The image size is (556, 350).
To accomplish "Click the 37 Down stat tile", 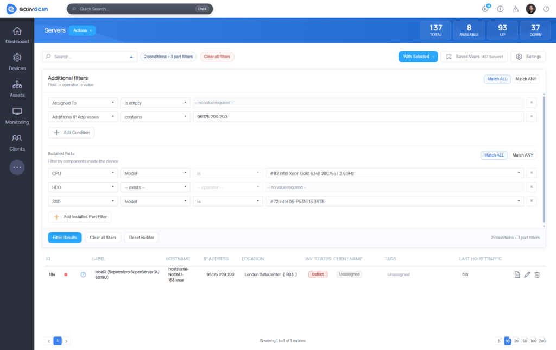I will (x=535, y=30).
